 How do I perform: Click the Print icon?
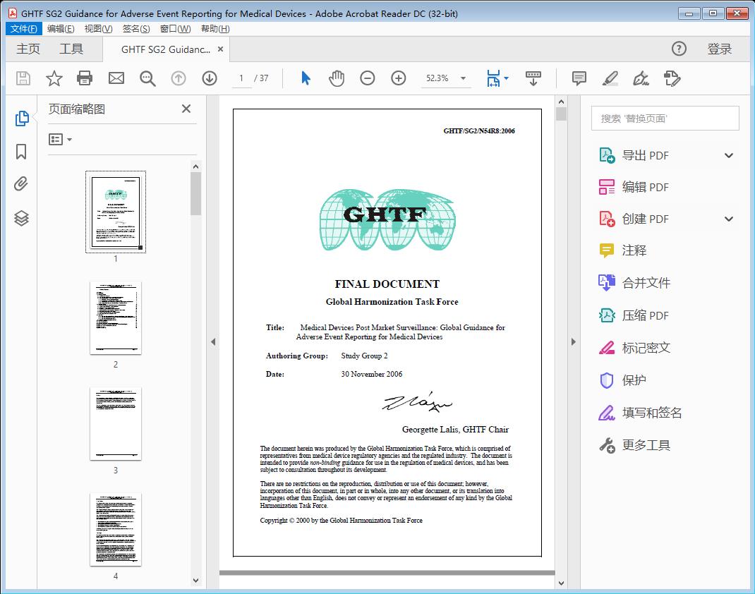coord(85,78)
